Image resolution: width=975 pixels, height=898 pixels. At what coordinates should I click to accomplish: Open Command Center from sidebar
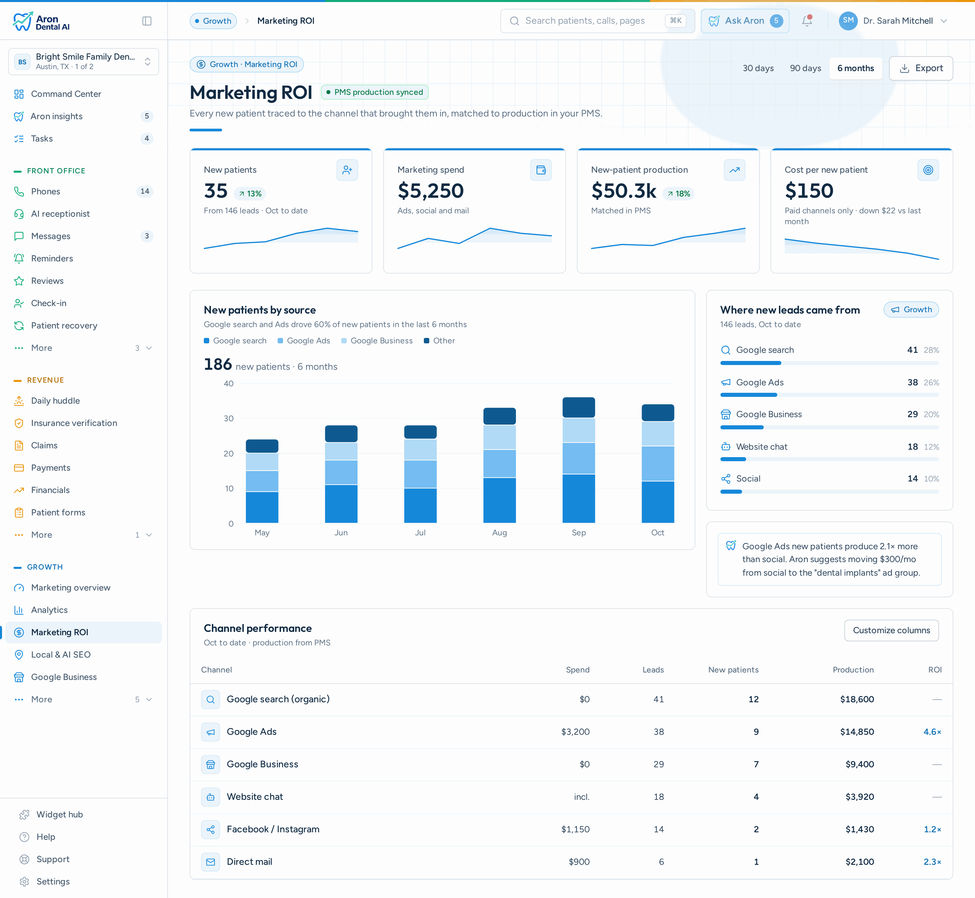[84, 94]
